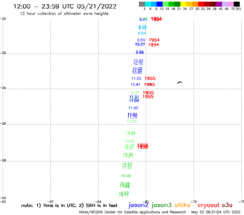Select the light green 12.67 reading

135,93
